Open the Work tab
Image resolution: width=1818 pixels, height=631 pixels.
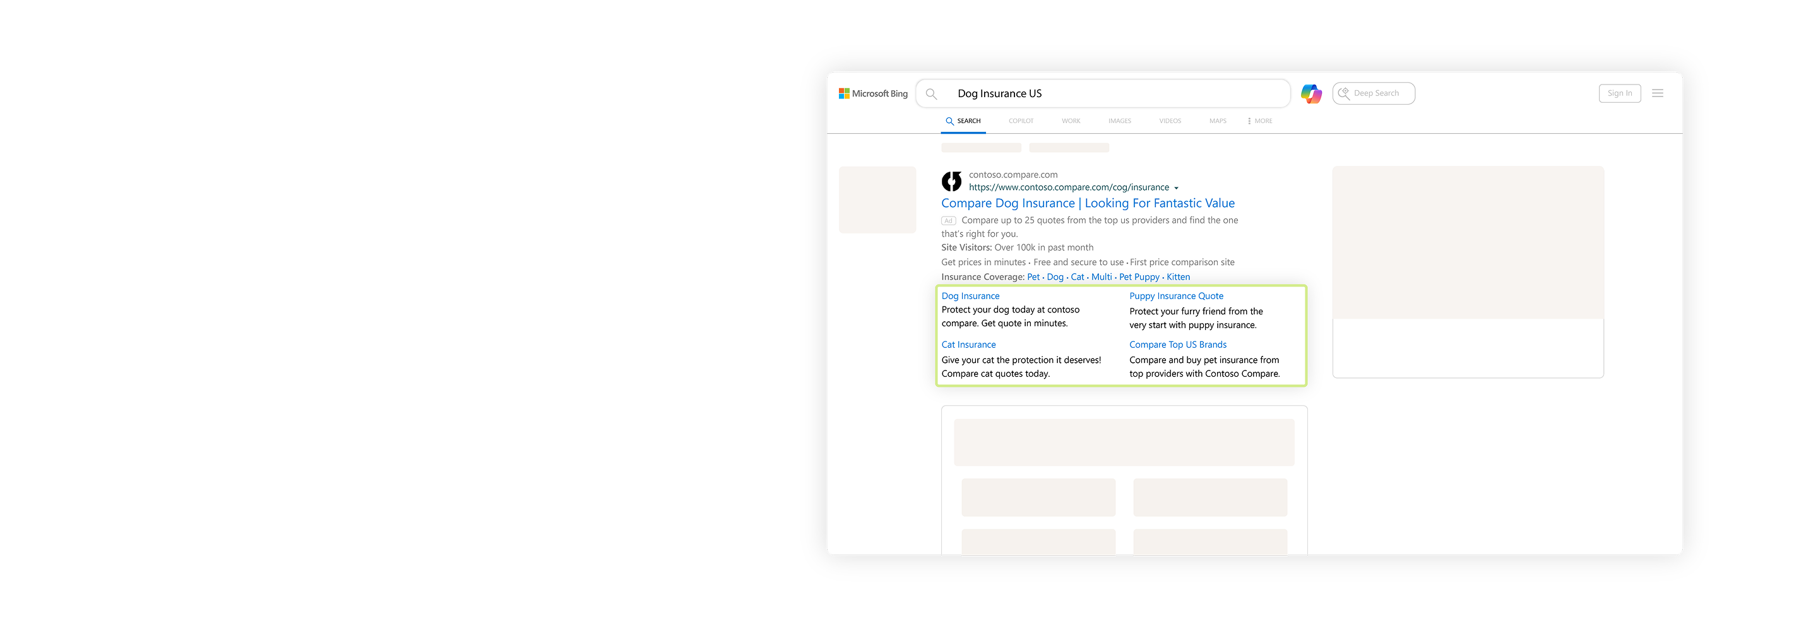1071,121
